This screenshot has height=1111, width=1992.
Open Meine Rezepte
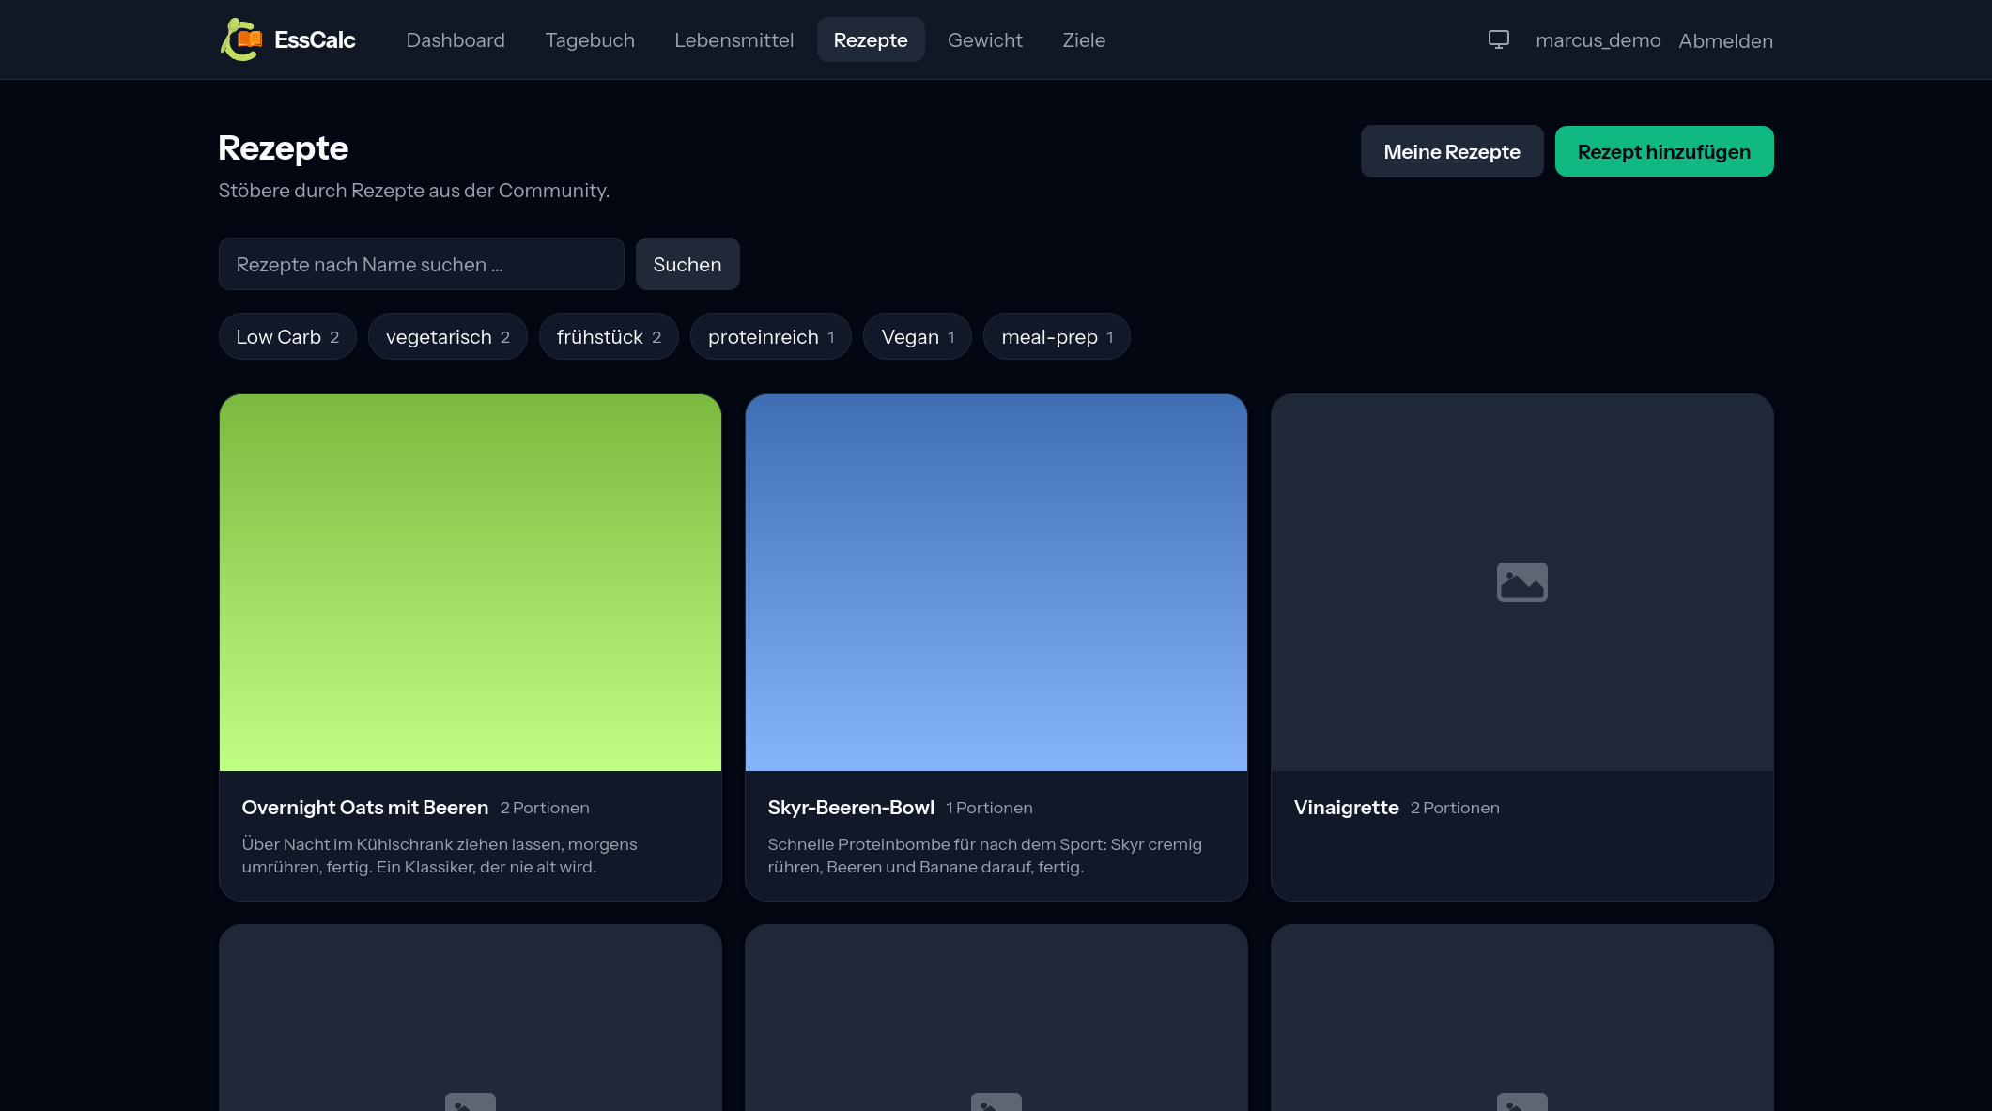click(1452, 151)
